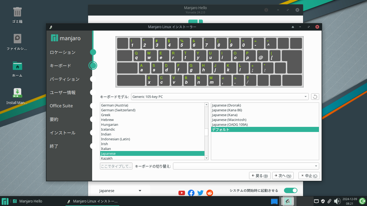This screenshot has height=206, width=367.
Task: Choose Japanese (Macintosh) variant
Action: coord(265,120)
